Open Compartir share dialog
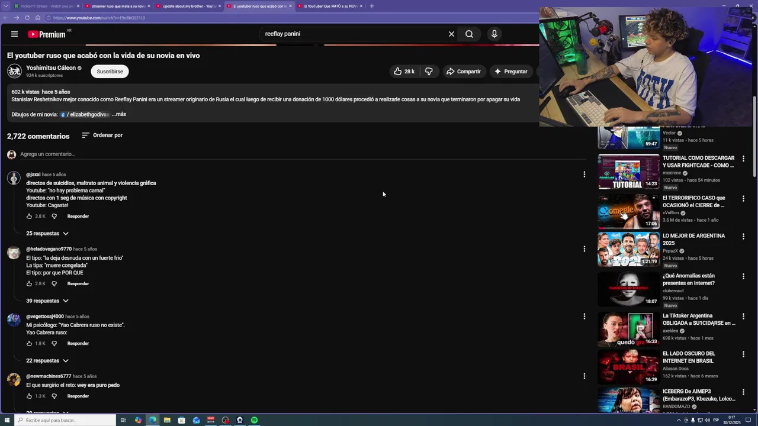The height and width of the screenshot is (426, 758). click(464, 71)
